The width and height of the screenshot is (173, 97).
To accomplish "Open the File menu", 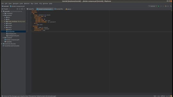I will (x=2, y=4).
